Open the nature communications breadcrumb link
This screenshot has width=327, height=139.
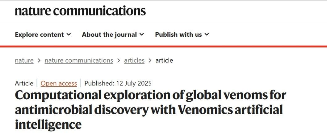(x=79, y=60)
